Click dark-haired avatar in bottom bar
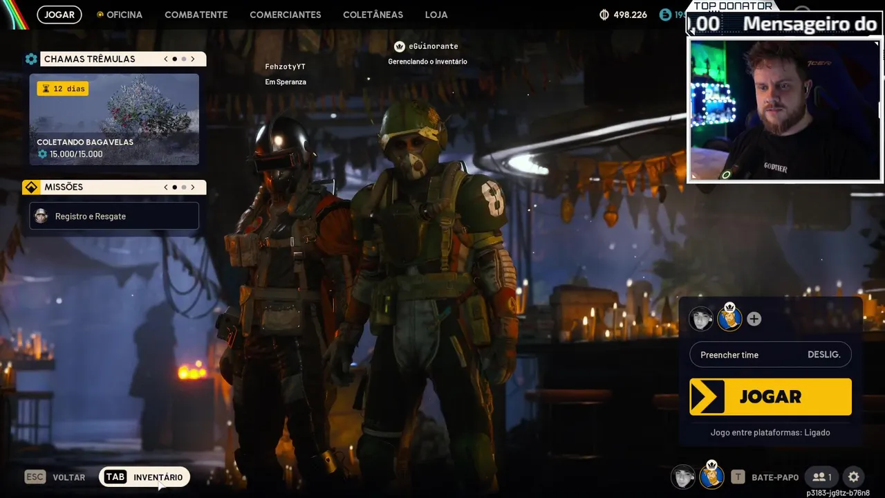Screen dimensions: 885x498 (x=683, y=477)
